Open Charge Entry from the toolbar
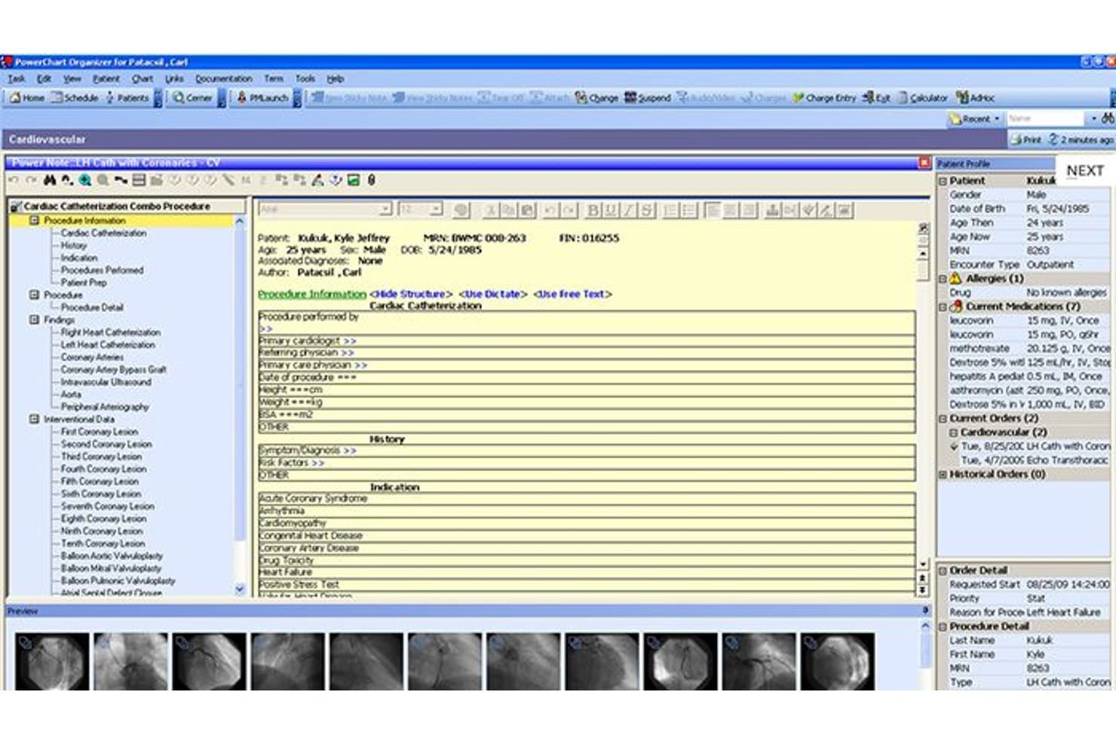This screenshot has width=1116, height=744. [824, 98]
